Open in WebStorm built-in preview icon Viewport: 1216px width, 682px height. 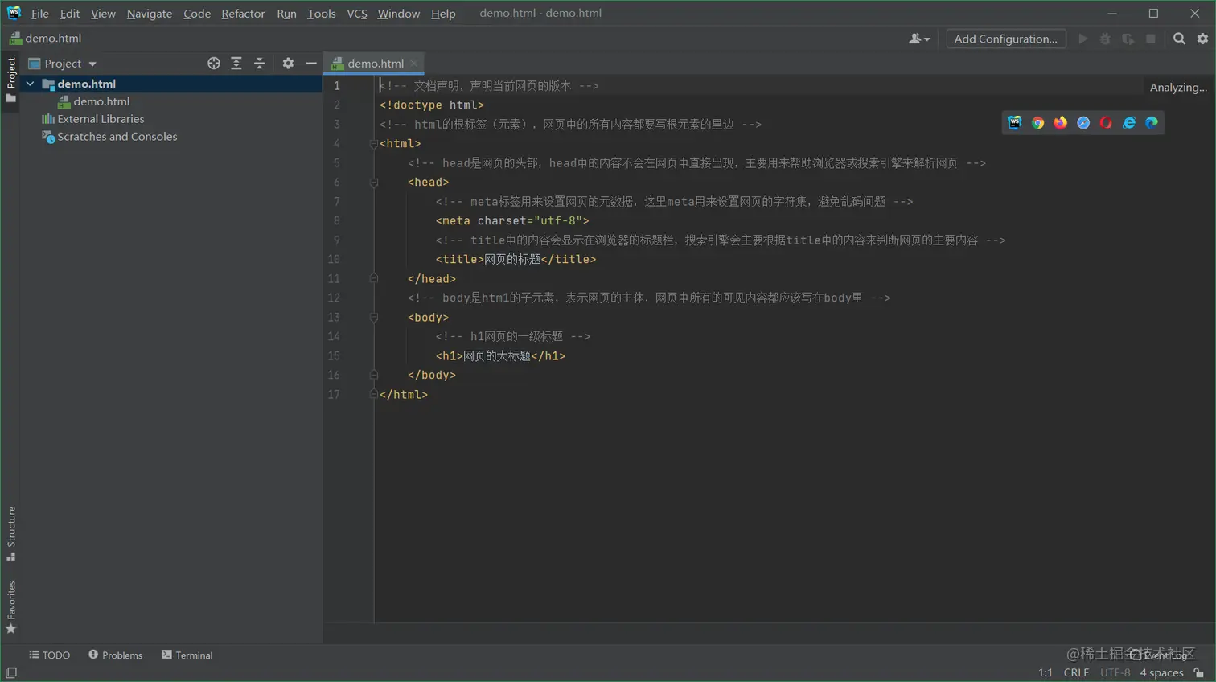point(1015,122)
